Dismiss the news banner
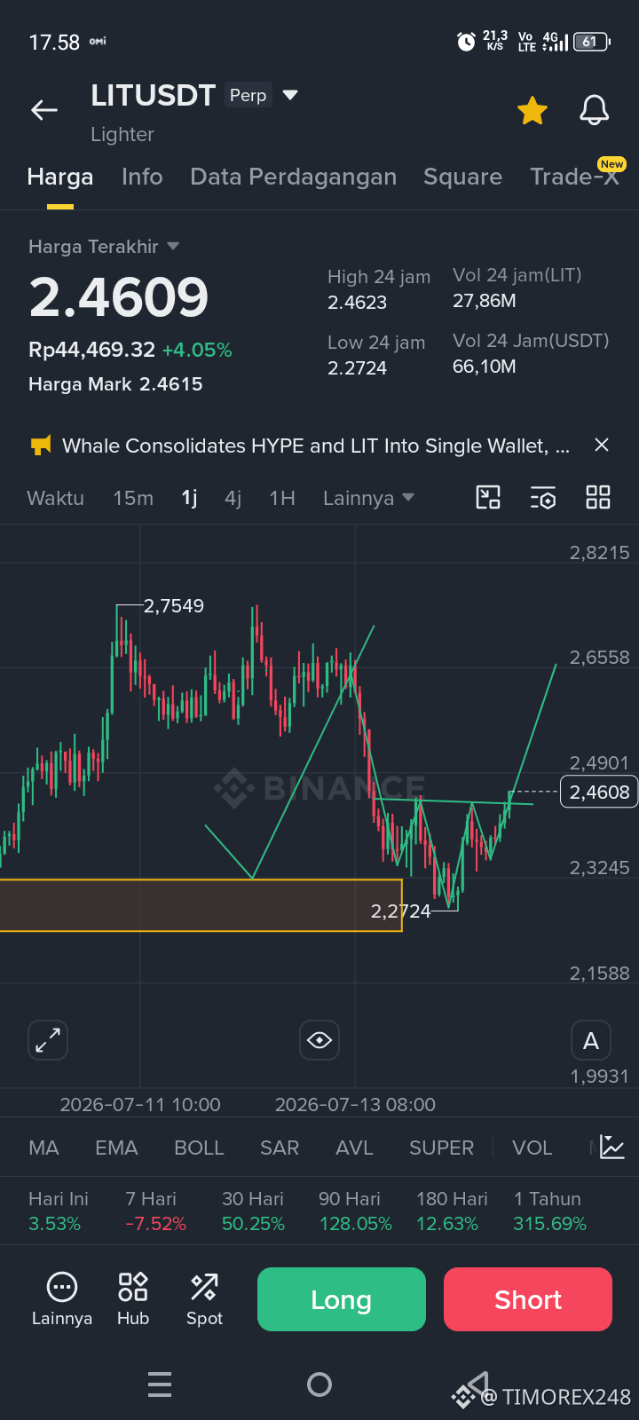Image resolution: width=639 pixels, height=1420 pixels. point(602,446)
